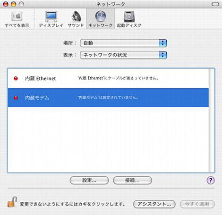Screen dimensions: 222x215
Task: Click the 内蔵モデム not-configured status message
Action: 108,98
